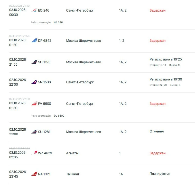Select destination Ташкент in N4 1321 row

pos(73,174)
